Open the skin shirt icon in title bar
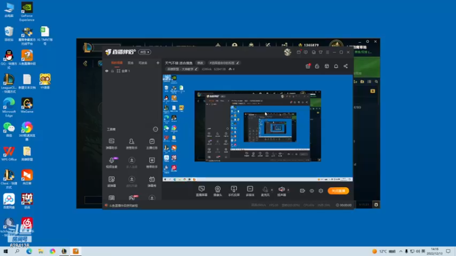Image resolution: width=456 pixels, height=256 pixels. click(x=320, y=52)
